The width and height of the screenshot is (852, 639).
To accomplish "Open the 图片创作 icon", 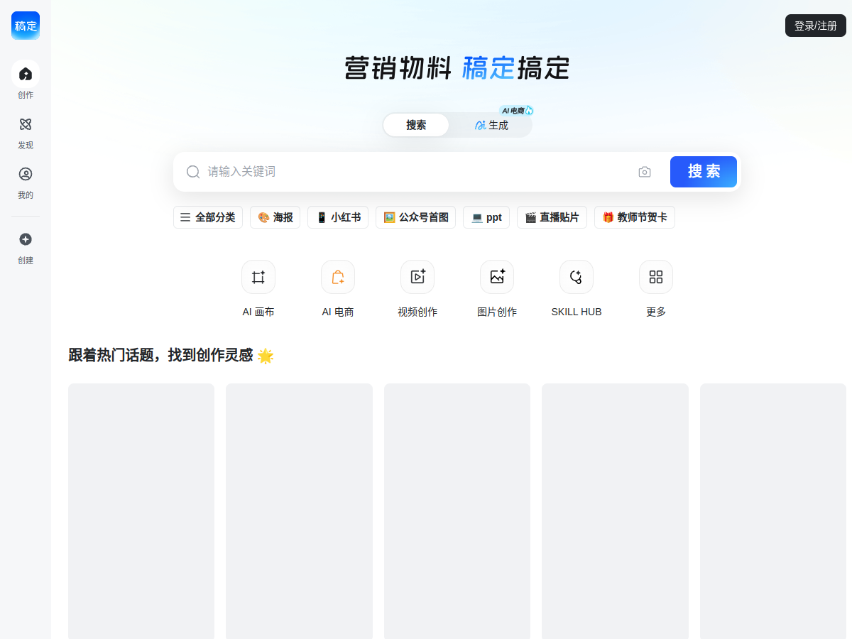I will click(497, 277).
